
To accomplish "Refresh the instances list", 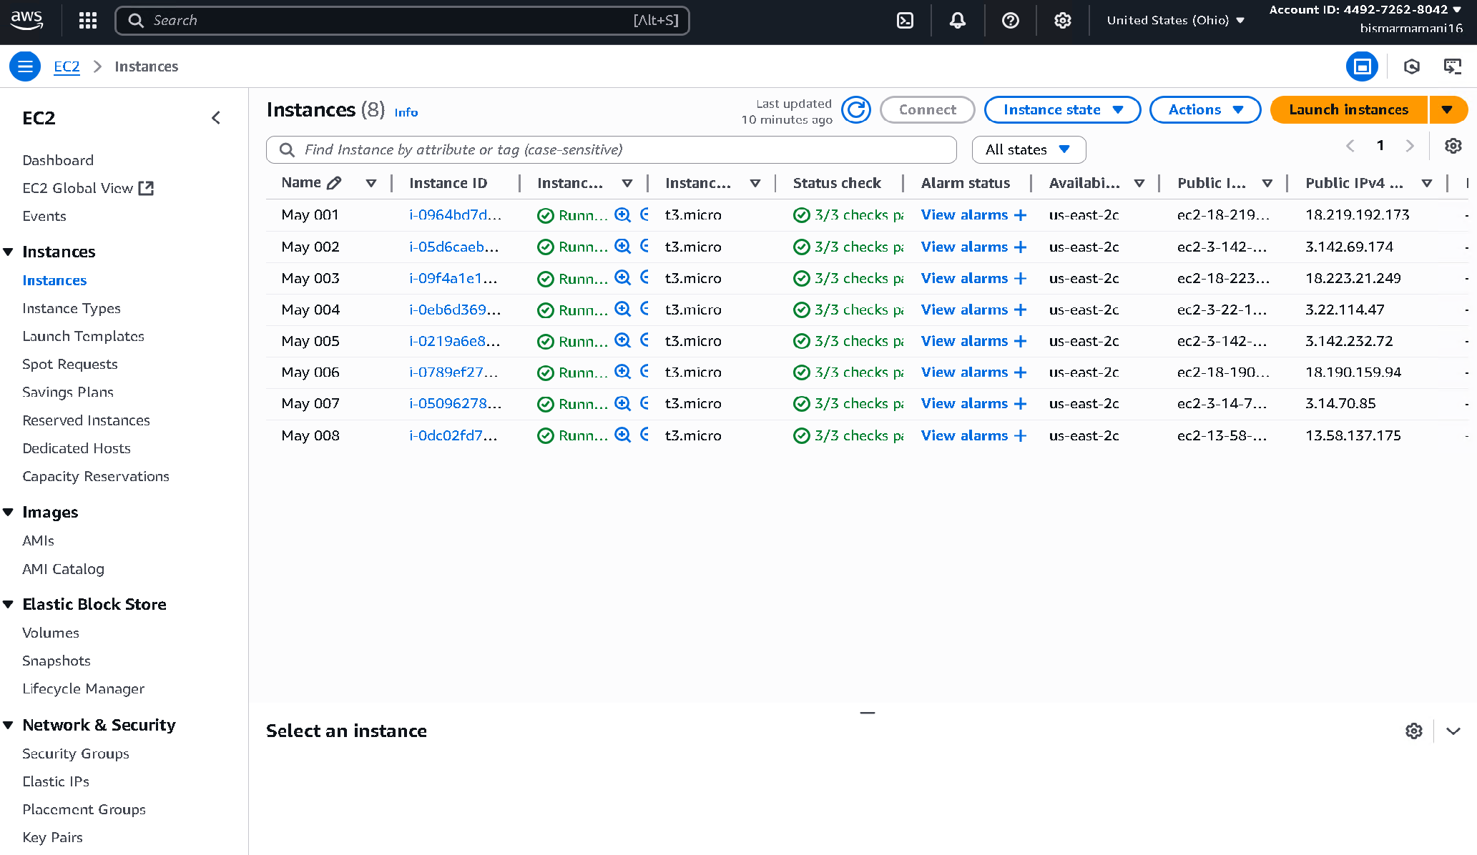I will click(856, 110).
